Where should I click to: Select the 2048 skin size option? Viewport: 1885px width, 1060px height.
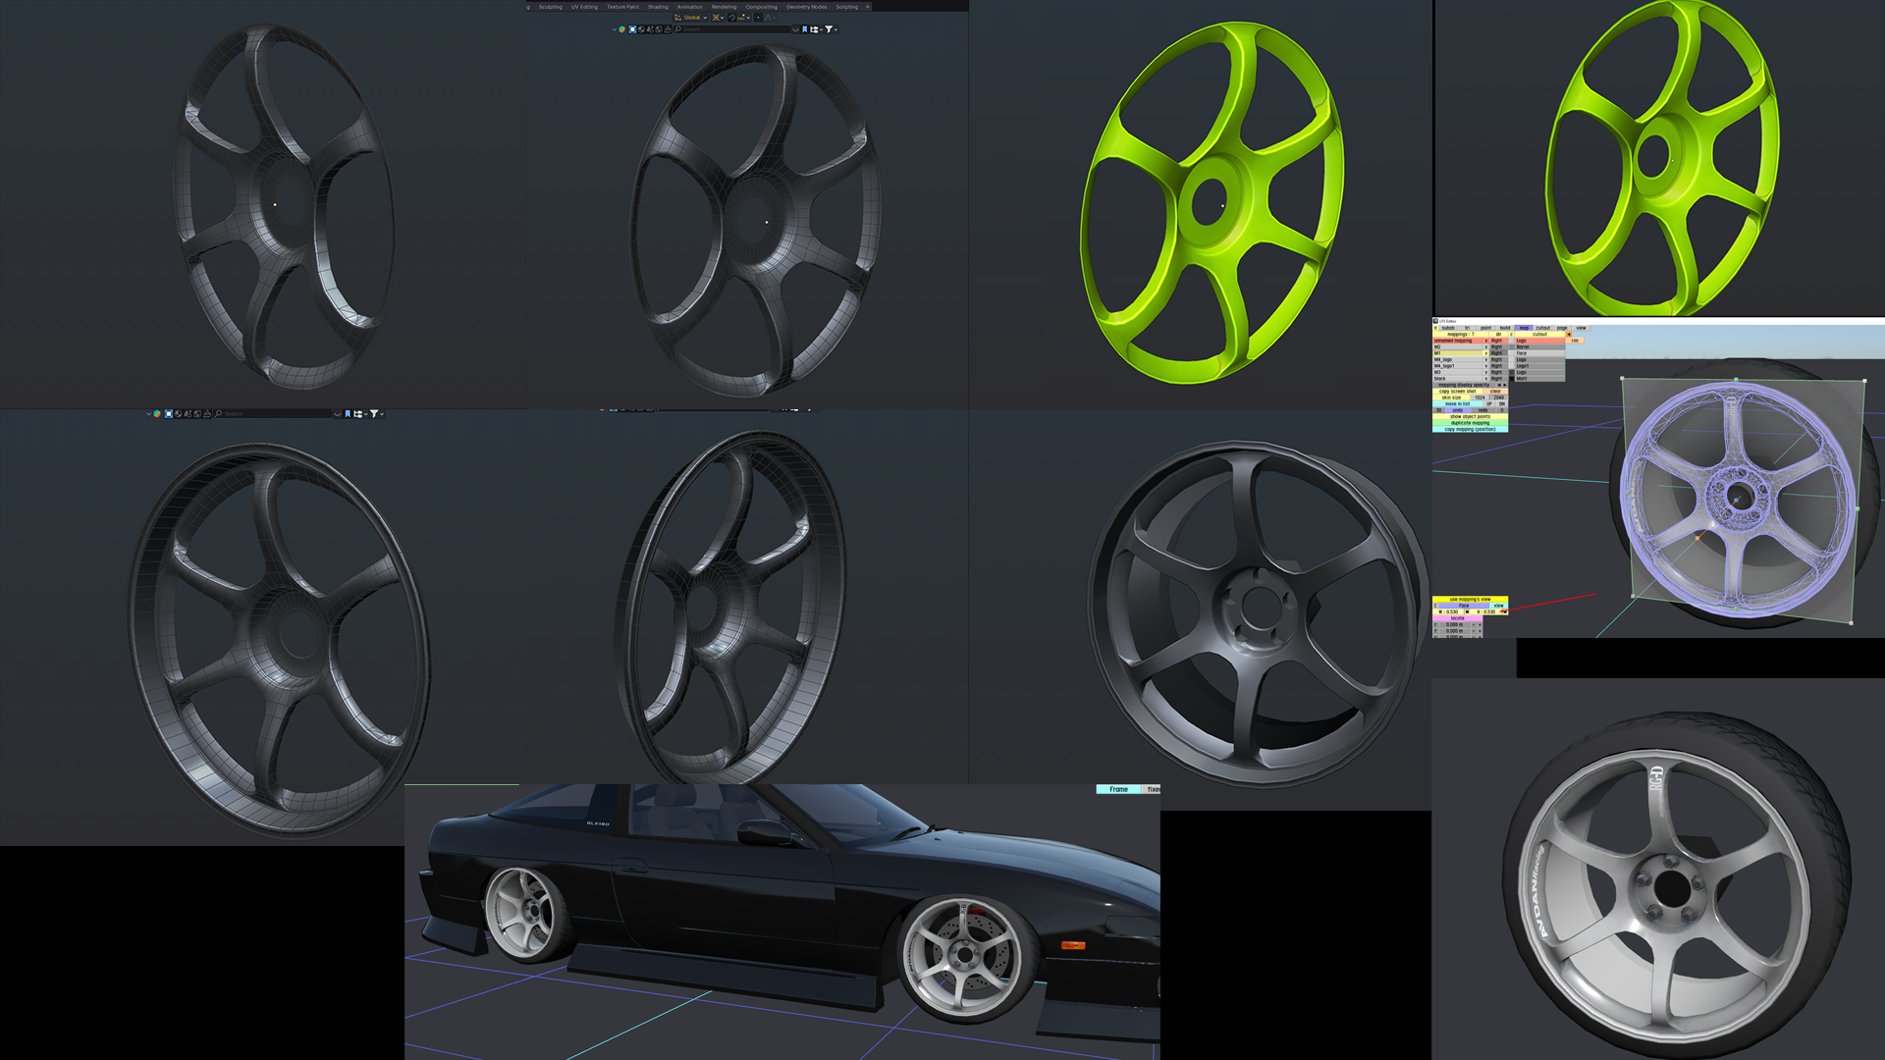click(x=1498, y=397)
